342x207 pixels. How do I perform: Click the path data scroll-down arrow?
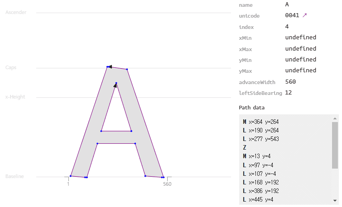(x=335, y=200)
